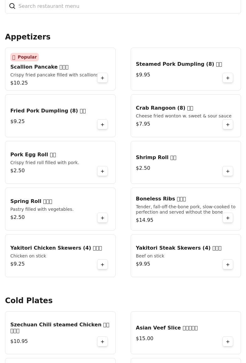The image size is (246, 363).
Task: Add Yakitori Chicken Skewers to cart
Action: pyautogui.click(x=102, y=265)
